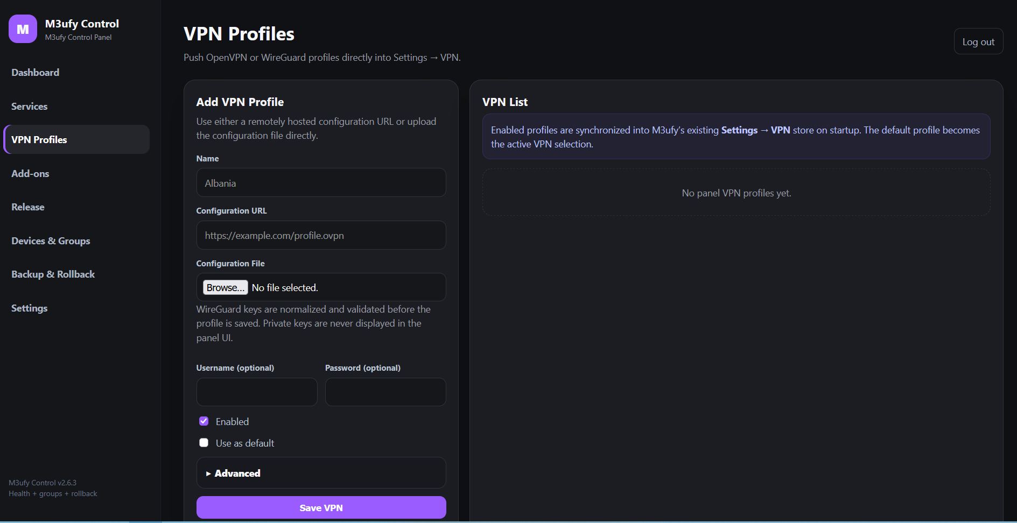Expand the Advanced section

[321, 473]
